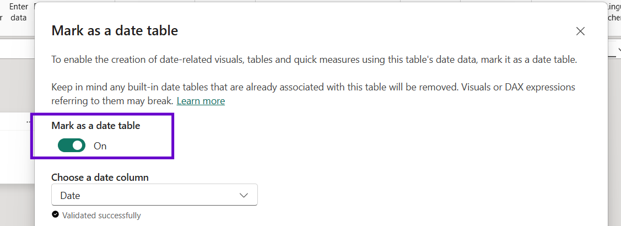Open the Learn more link

coord(201,101)
